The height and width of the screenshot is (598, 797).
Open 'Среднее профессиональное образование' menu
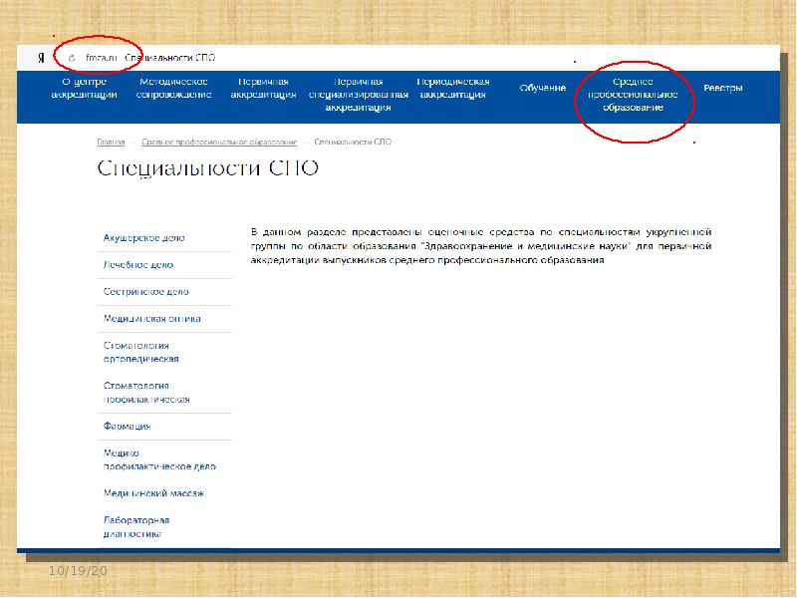tap(633, 94)
